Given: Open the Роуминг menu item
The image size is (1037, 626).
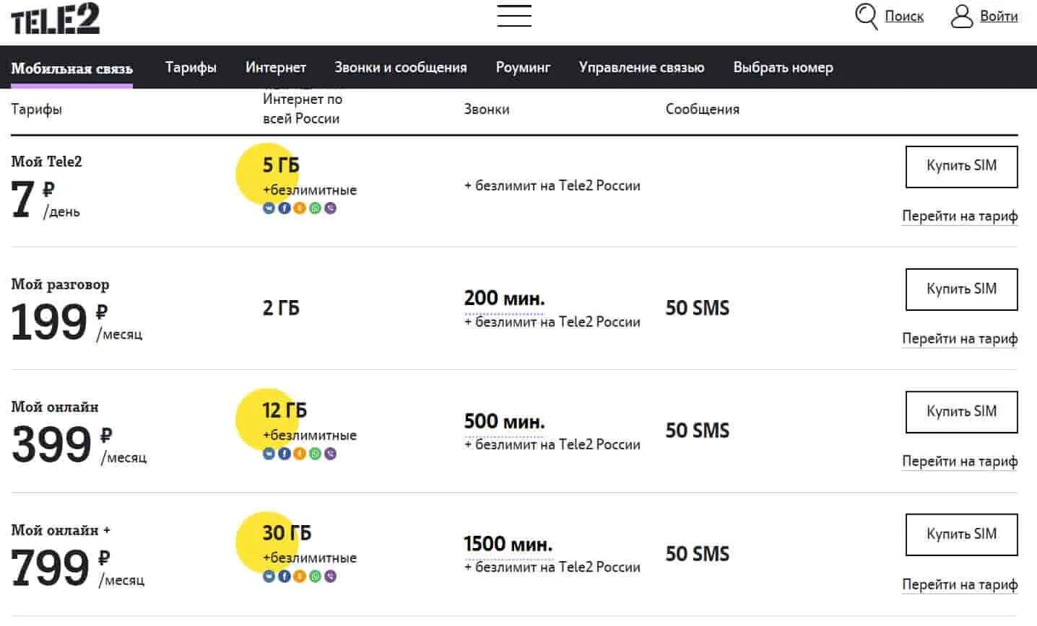Looking at the screenshot, I should tap(523, 67).
